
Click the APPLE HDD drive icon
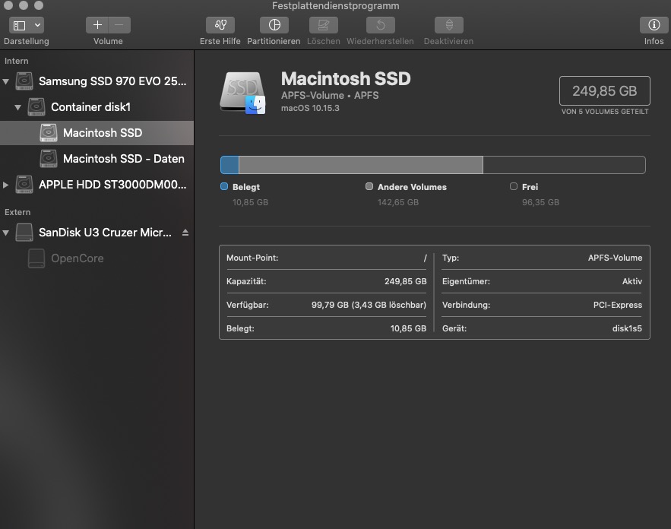[x=24, y=185]
